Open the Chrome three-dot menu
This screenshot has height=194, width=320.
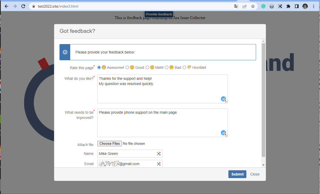point(313,6)
